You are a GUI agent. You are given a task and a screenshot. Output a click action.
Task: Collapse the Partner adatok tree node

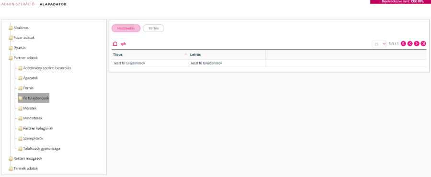(x=25, y=58)
